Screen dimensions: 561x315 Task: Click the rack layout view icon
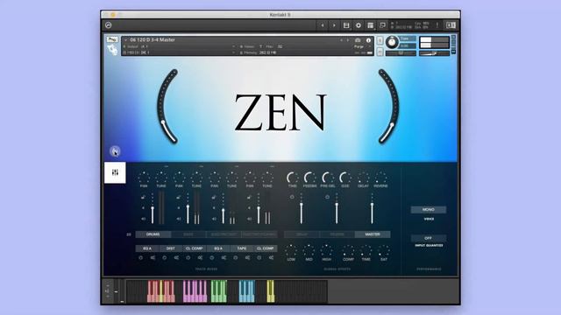370,25
